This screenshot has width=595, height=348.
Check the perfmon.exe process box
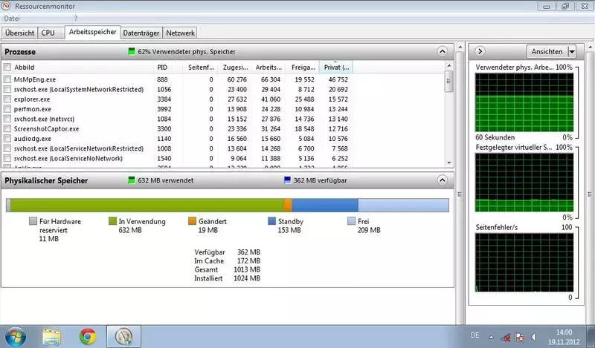click(x=7, y=109)
